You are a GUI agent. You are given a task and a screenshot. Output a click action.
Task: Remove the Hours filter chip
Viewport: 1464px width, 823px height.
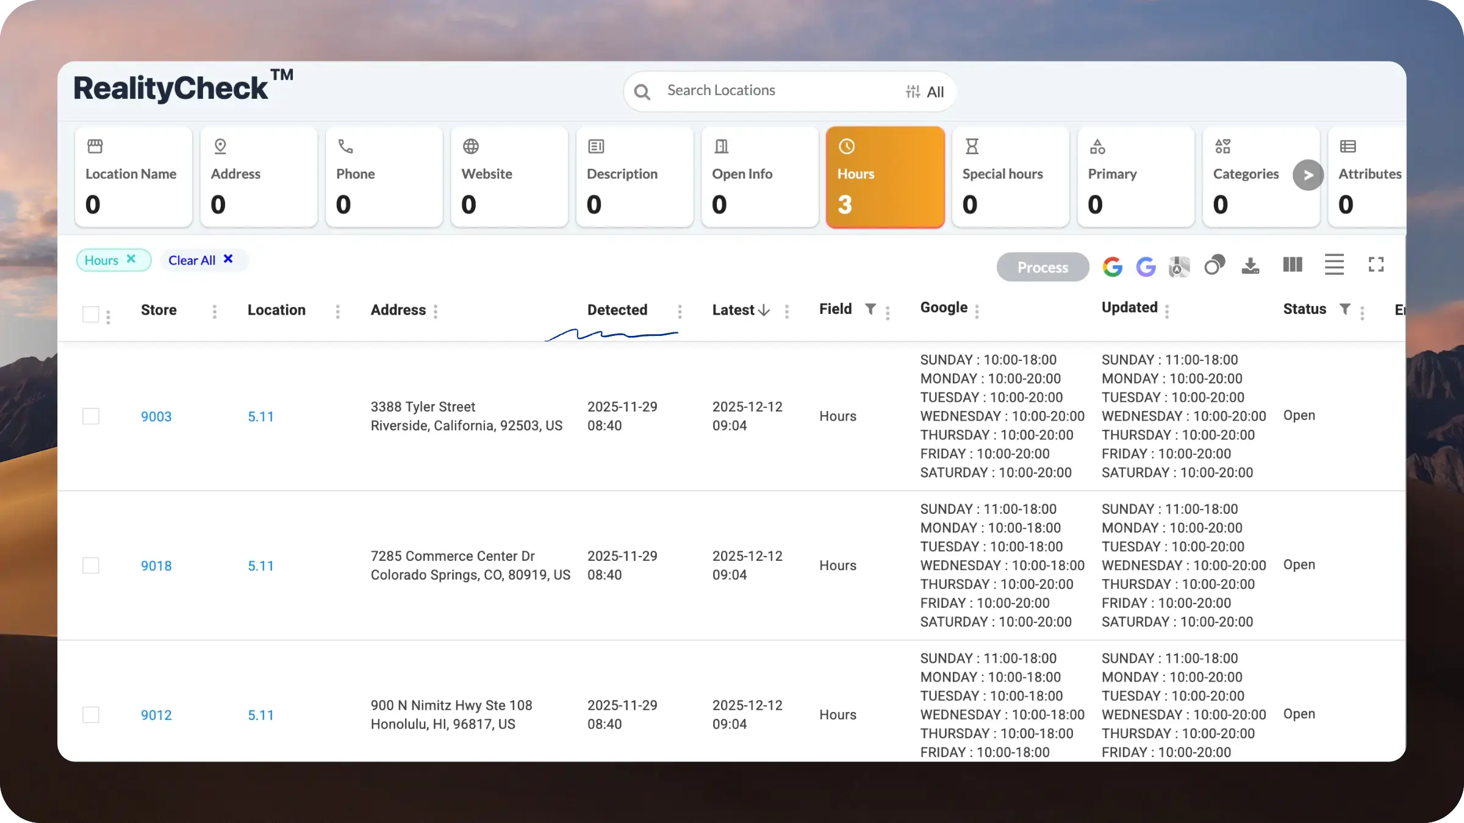pyautogui.click(x=131, y=259)
